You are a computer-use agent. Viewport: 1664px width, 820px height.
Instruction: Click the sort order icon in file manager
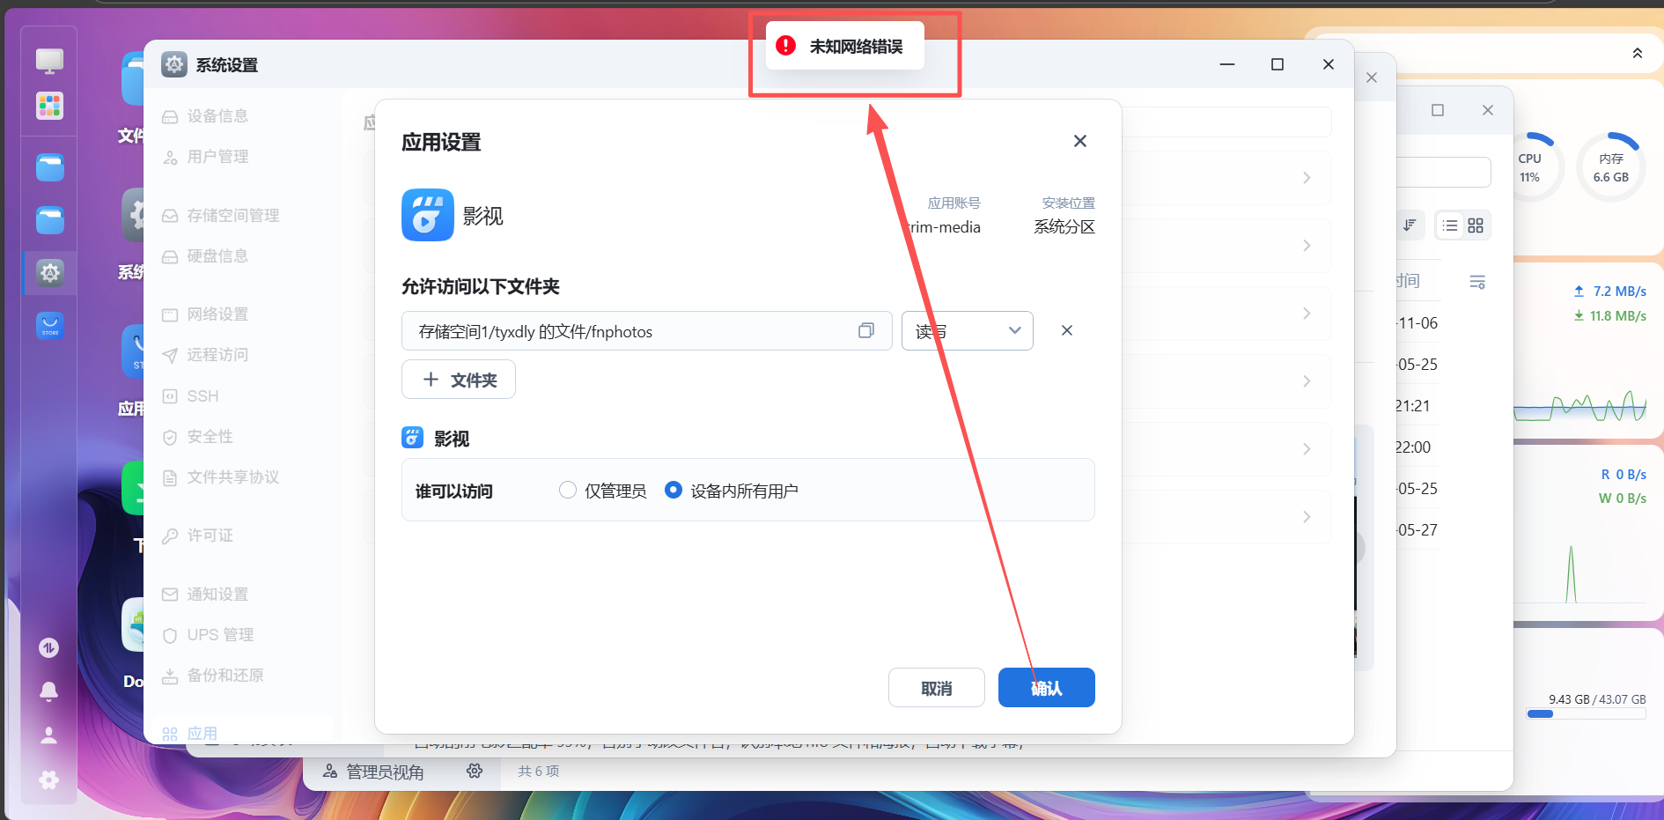(x=1410, y=225)
